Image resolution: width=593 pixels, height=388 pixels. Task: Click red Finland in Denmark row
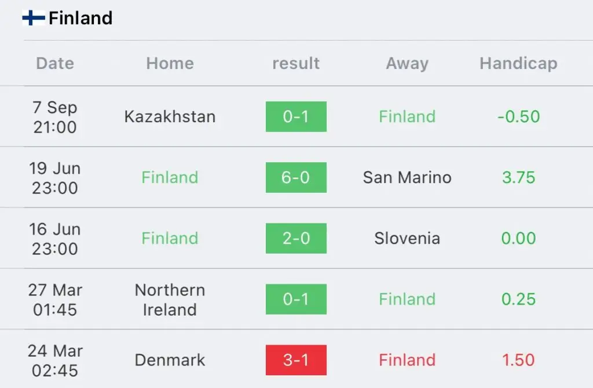pos(407,360)
